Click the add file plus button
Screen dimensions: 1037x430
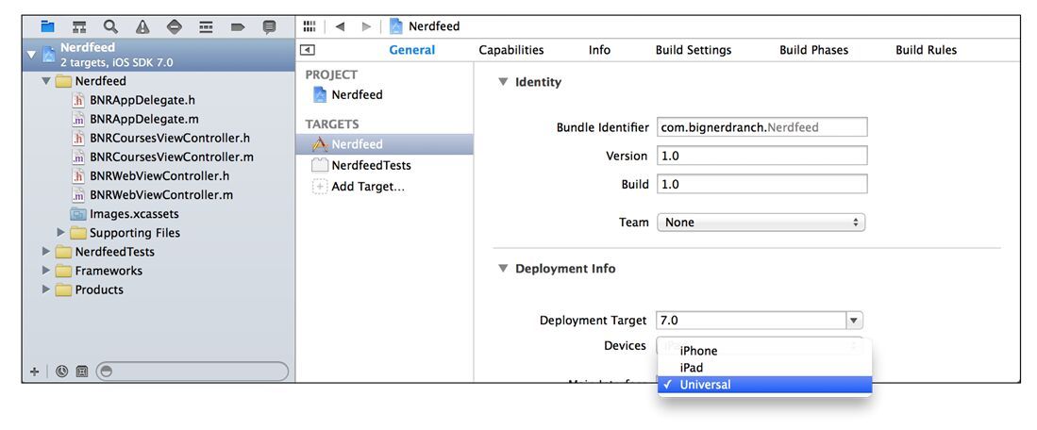pyautogui.click(x=34, y=372)
